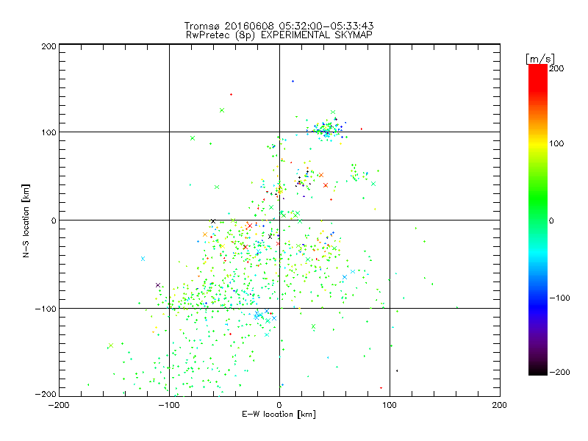This screenshot has width=588, height=441.
Task: Click the colorbar label "-100"
Action: 559,298
